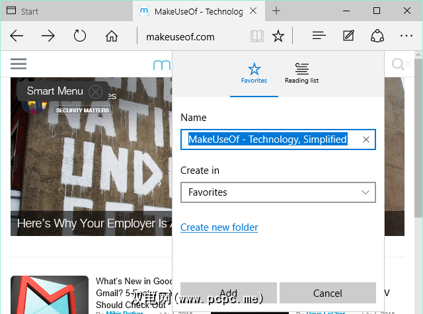
Task: Switch to the Reading list tab
Action: [301, 73]
